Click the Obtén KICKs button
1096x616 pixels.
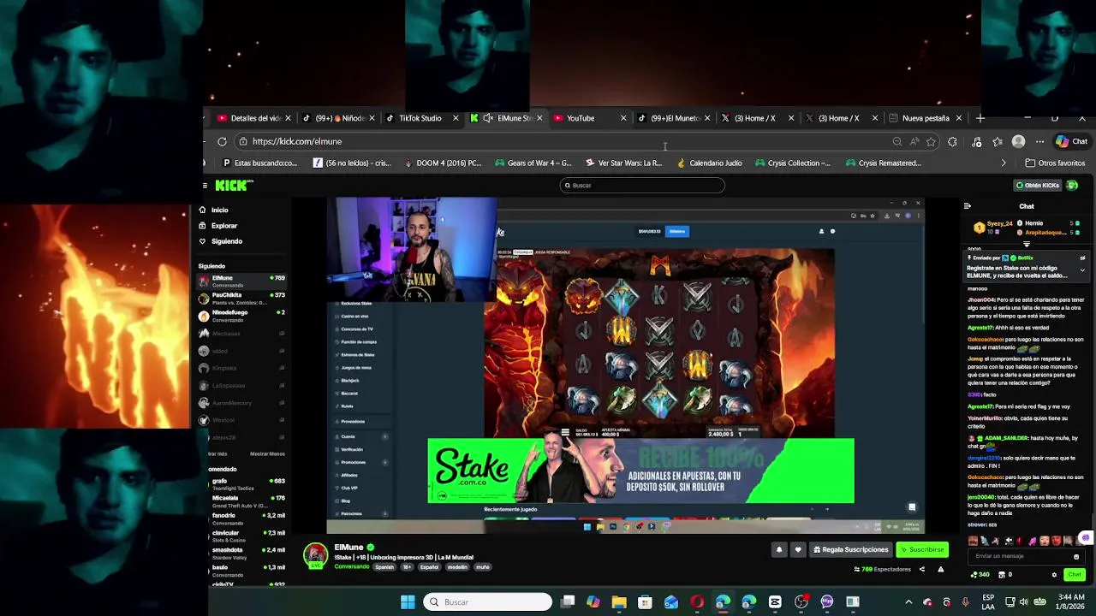click(1037, 185)
